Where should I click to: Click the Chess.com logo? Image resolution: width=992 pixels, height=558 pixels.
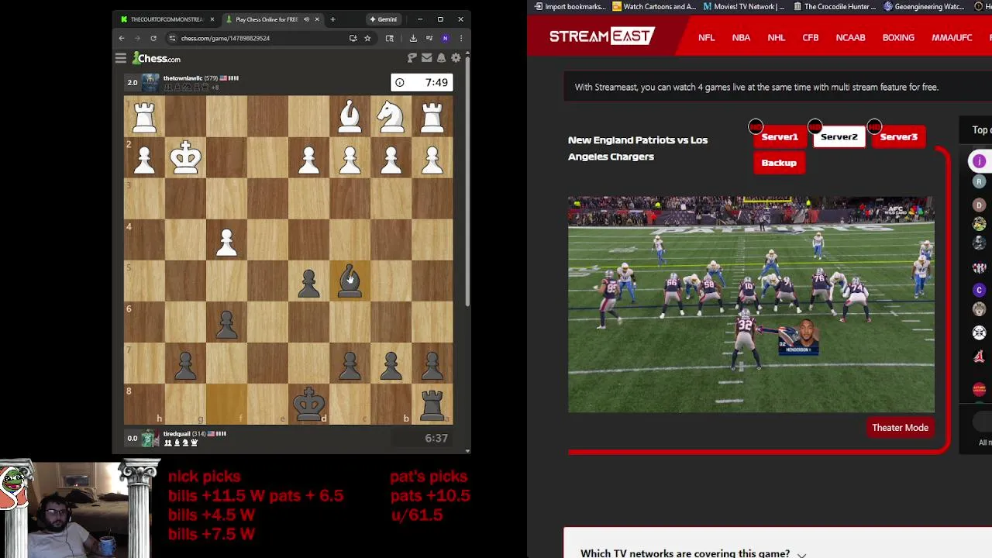click(157, 58)
